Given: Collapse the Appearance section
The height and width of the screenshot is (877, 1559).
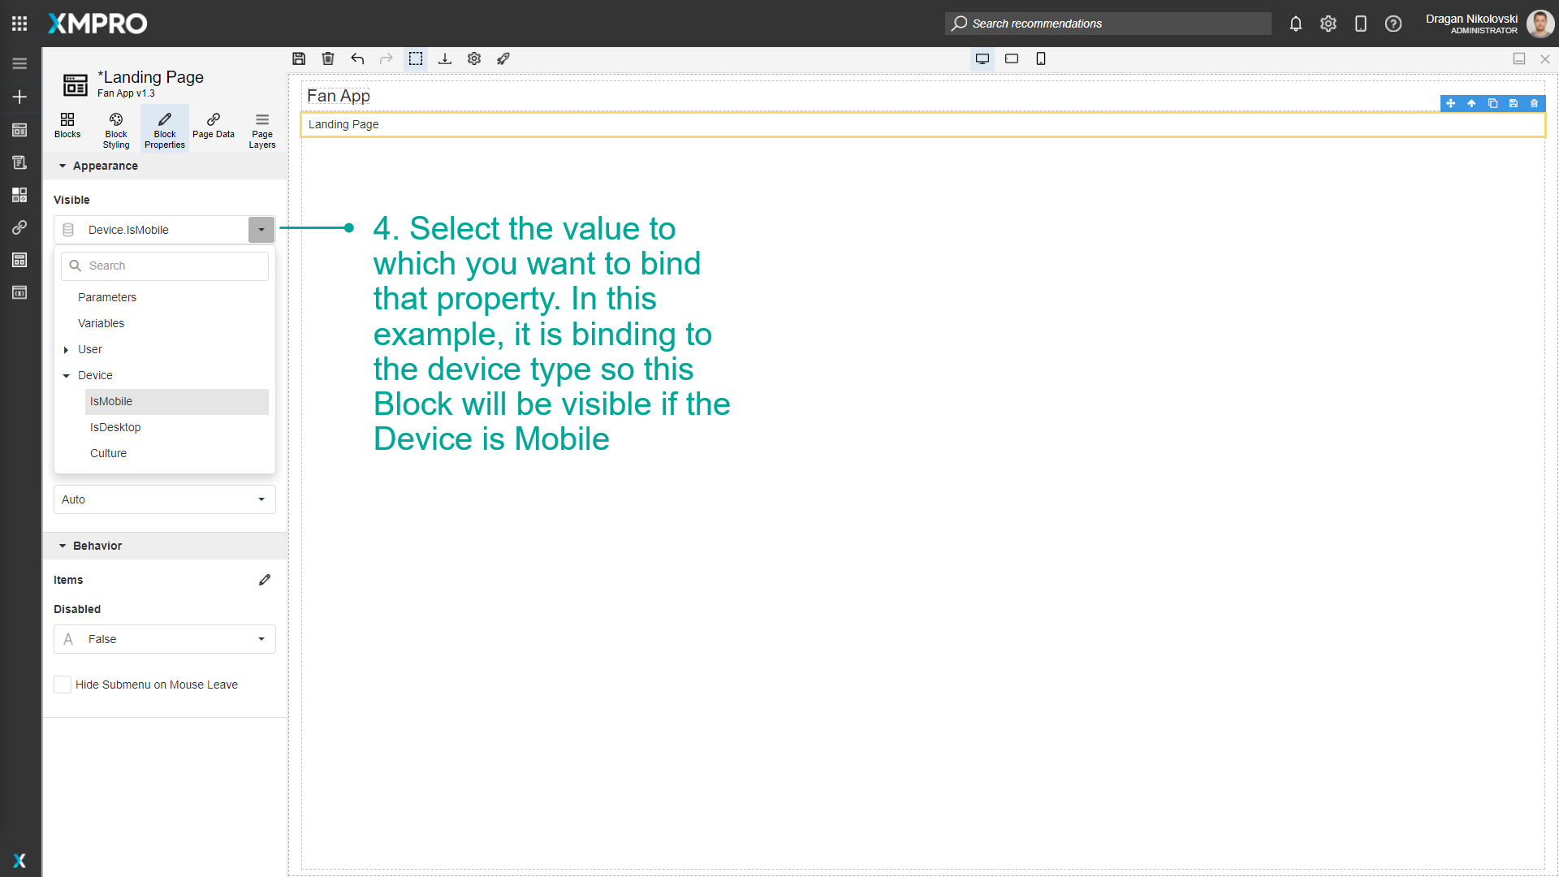Looking at the screenshot, I should pyautogui.click(x=63, y=166).
